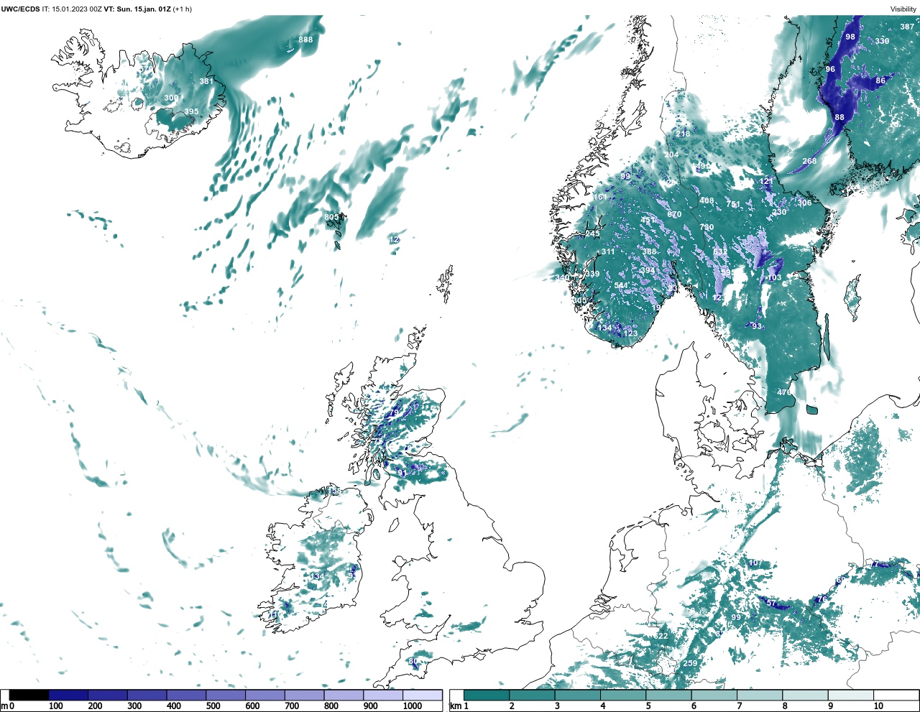
Task: Click the '12' value east of the Faroes
Action: (394, 239)
